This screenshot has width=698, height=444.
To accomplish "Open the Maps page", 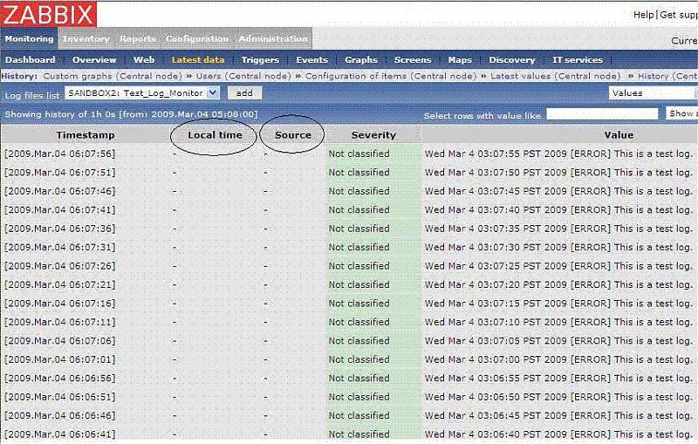I will tap(460, 59).
